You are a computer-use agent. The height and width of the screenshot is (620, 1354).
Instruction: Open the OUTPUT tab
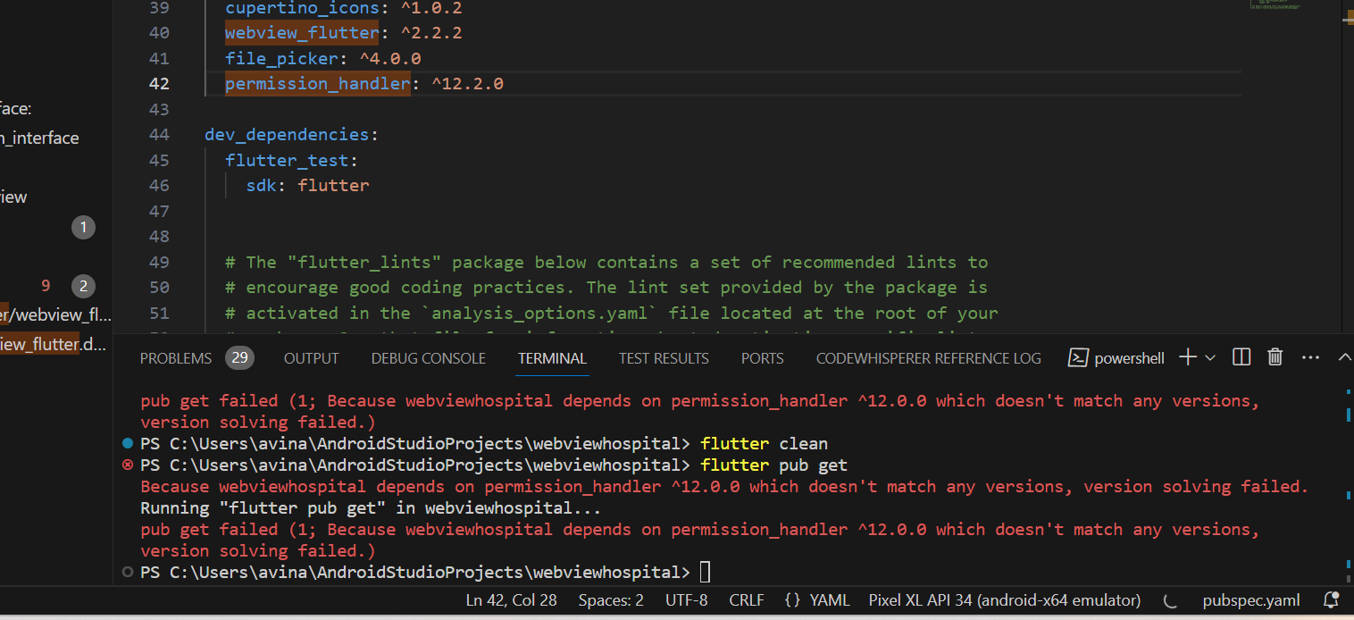click(x=312, y=358)
